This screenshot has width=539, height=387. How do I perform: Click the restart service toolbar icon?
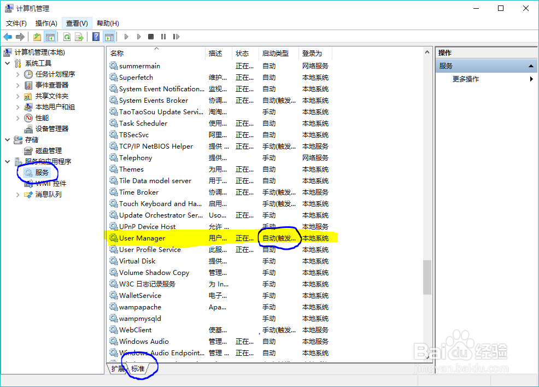click(176, 37)
